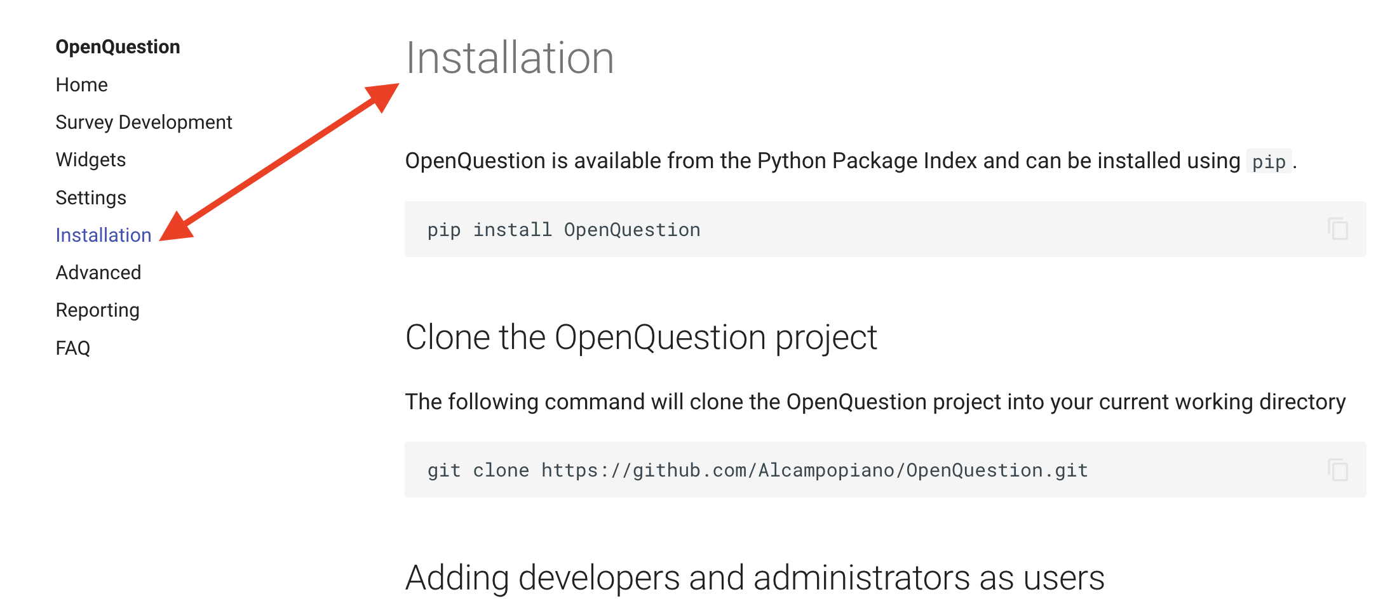Select the Clone the OpenQuestion project heading
Screen dimensions: 1390x599
pos(642,337)
